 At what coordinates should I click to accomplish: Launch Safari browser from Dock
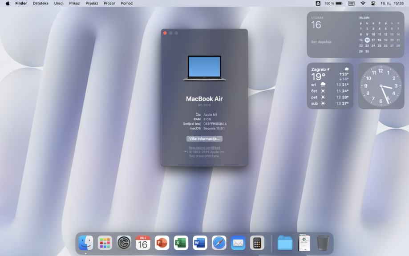coord(219,243)
